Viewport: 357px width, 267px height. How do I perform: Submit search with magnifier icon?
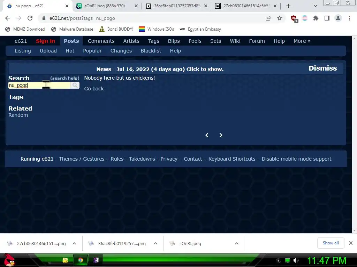[x=75, y=86]
